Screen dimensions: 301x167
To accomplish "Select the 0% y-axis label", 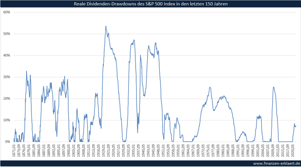I will pyautogui.click(x=8, y=142).
